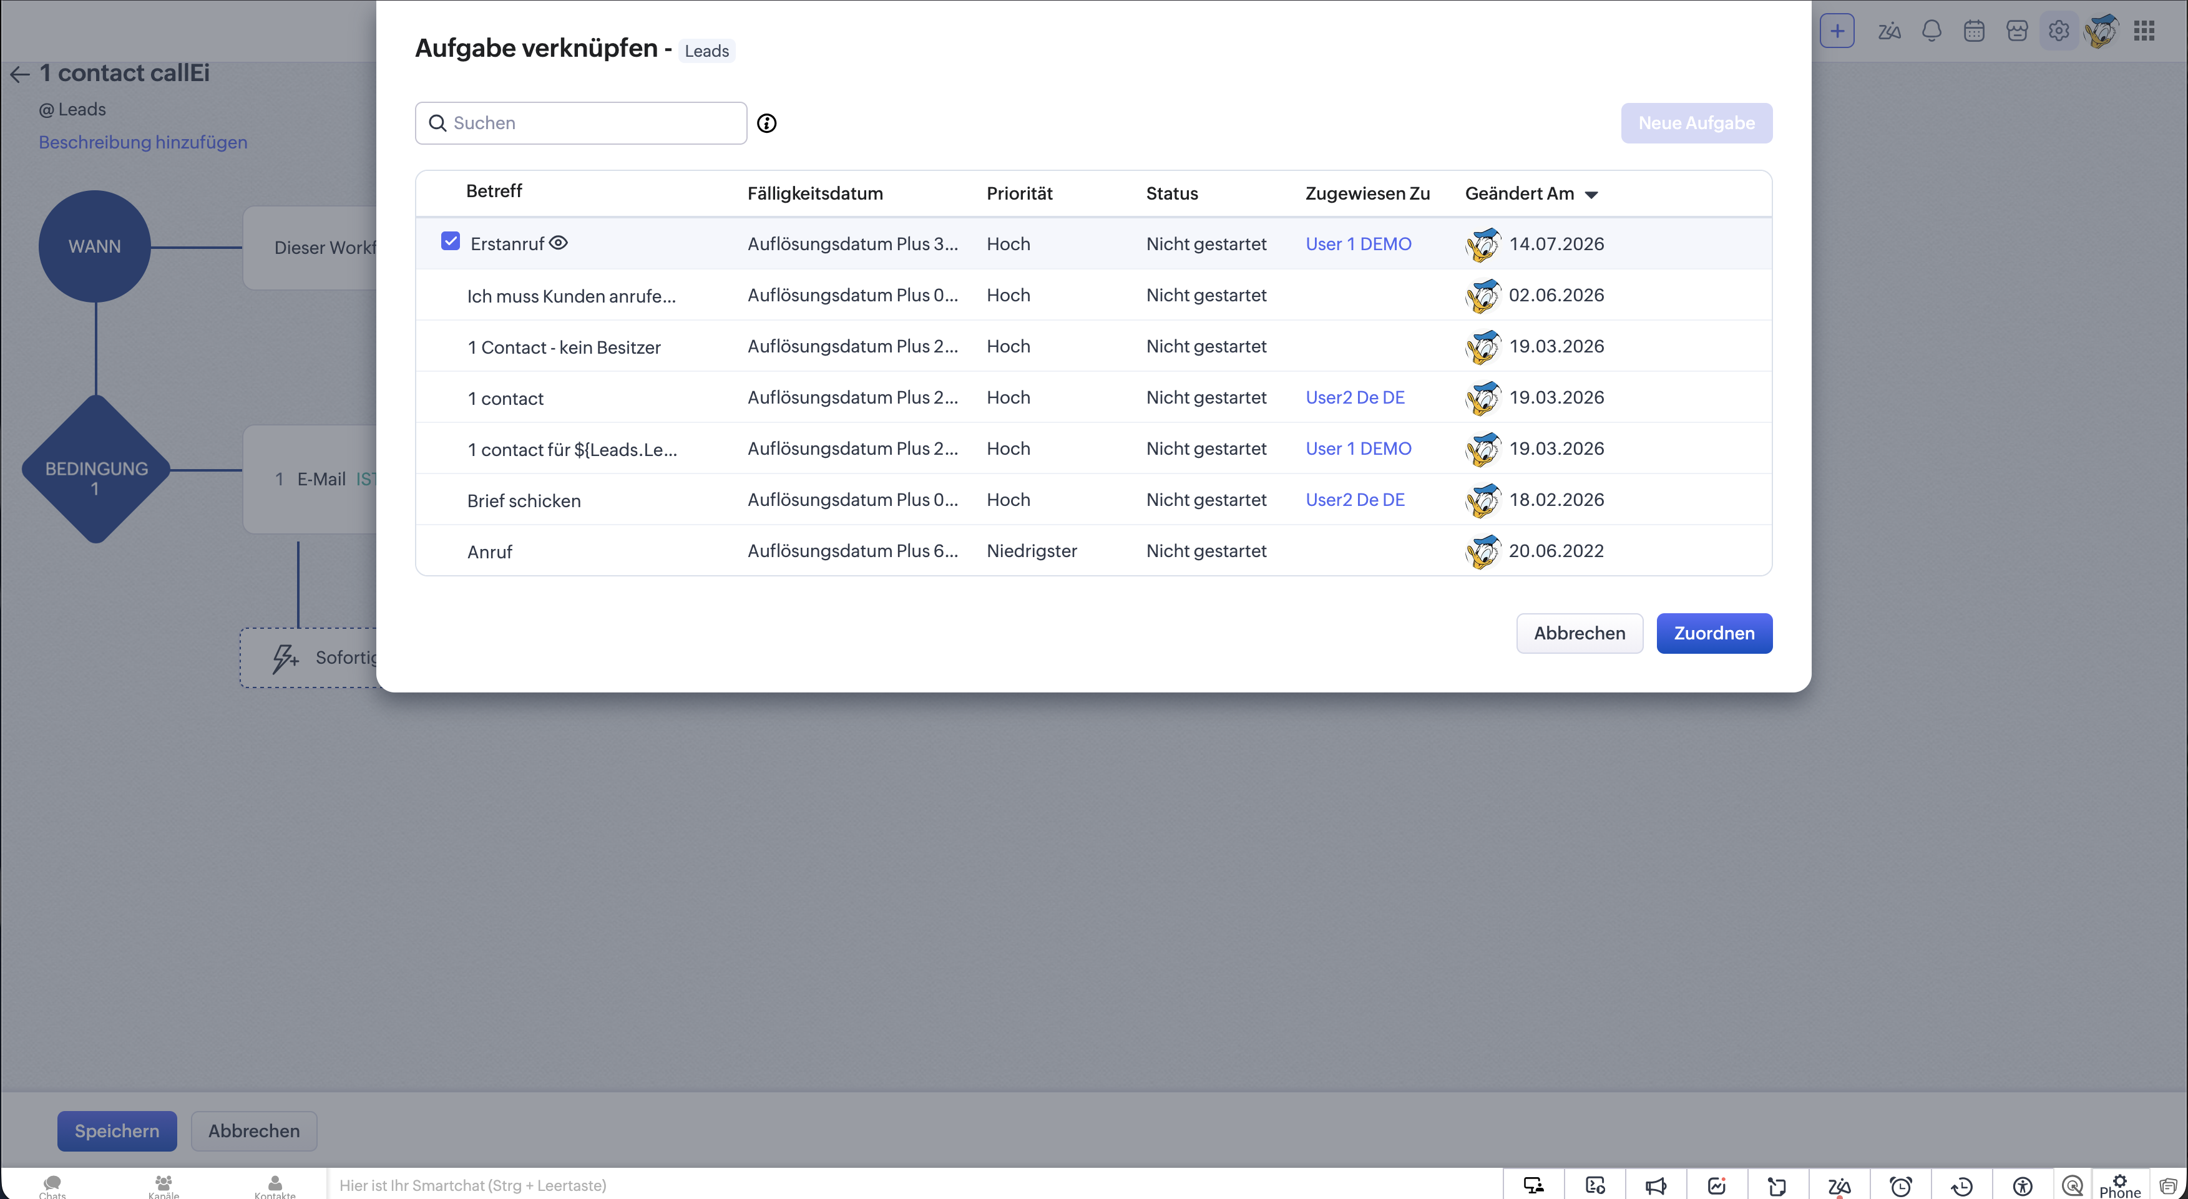2188x1199 pixels.
Task: Go back using the arrow icon
Action: click(19, 75)
